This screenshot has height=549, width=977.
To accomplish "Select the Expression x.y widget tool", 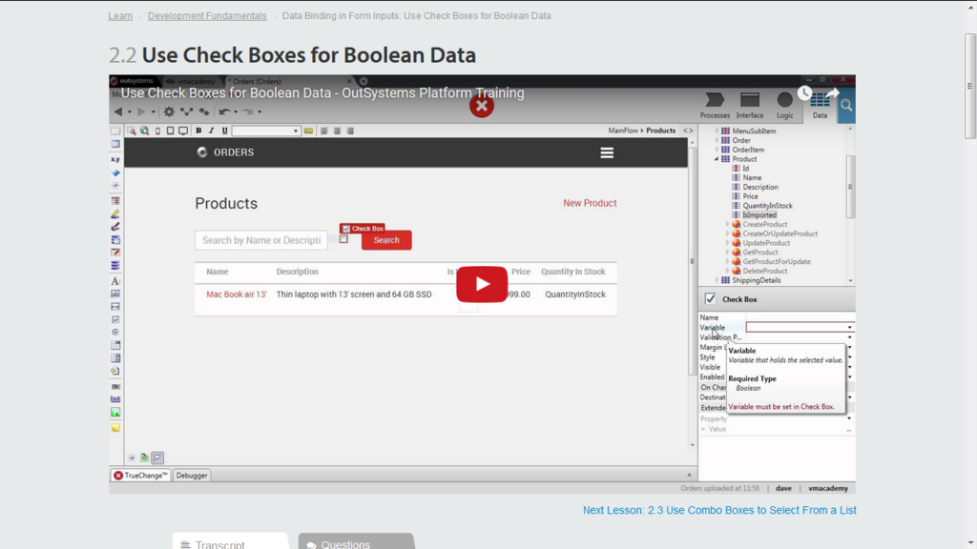I will 115,159.
